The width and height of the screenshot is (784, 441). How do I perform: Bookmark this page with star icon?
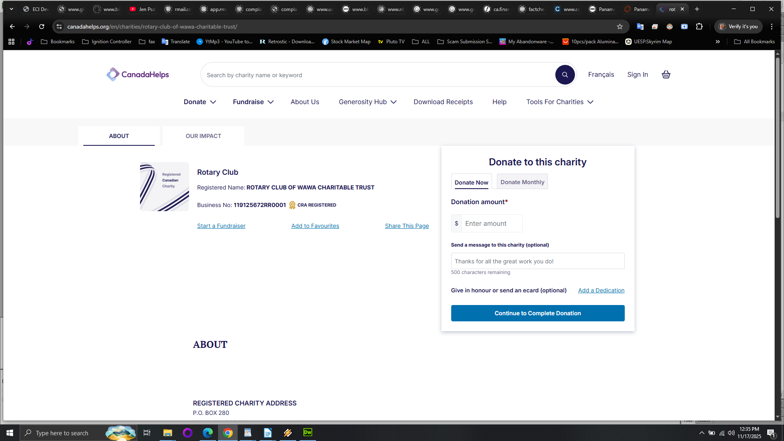coord(619,27)
